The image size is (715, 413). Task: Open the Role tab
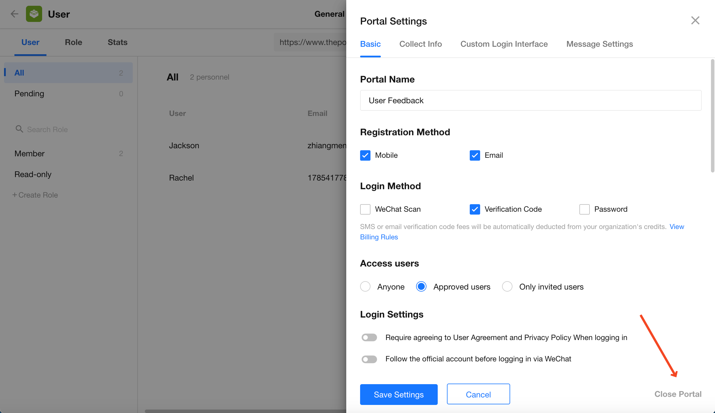[x=74, y=42]
